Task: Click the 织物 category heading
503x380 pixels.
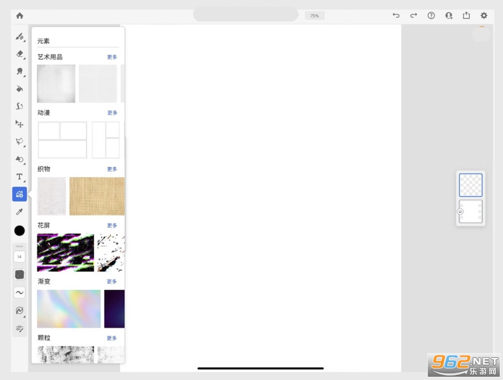Action: pos(44,169)
